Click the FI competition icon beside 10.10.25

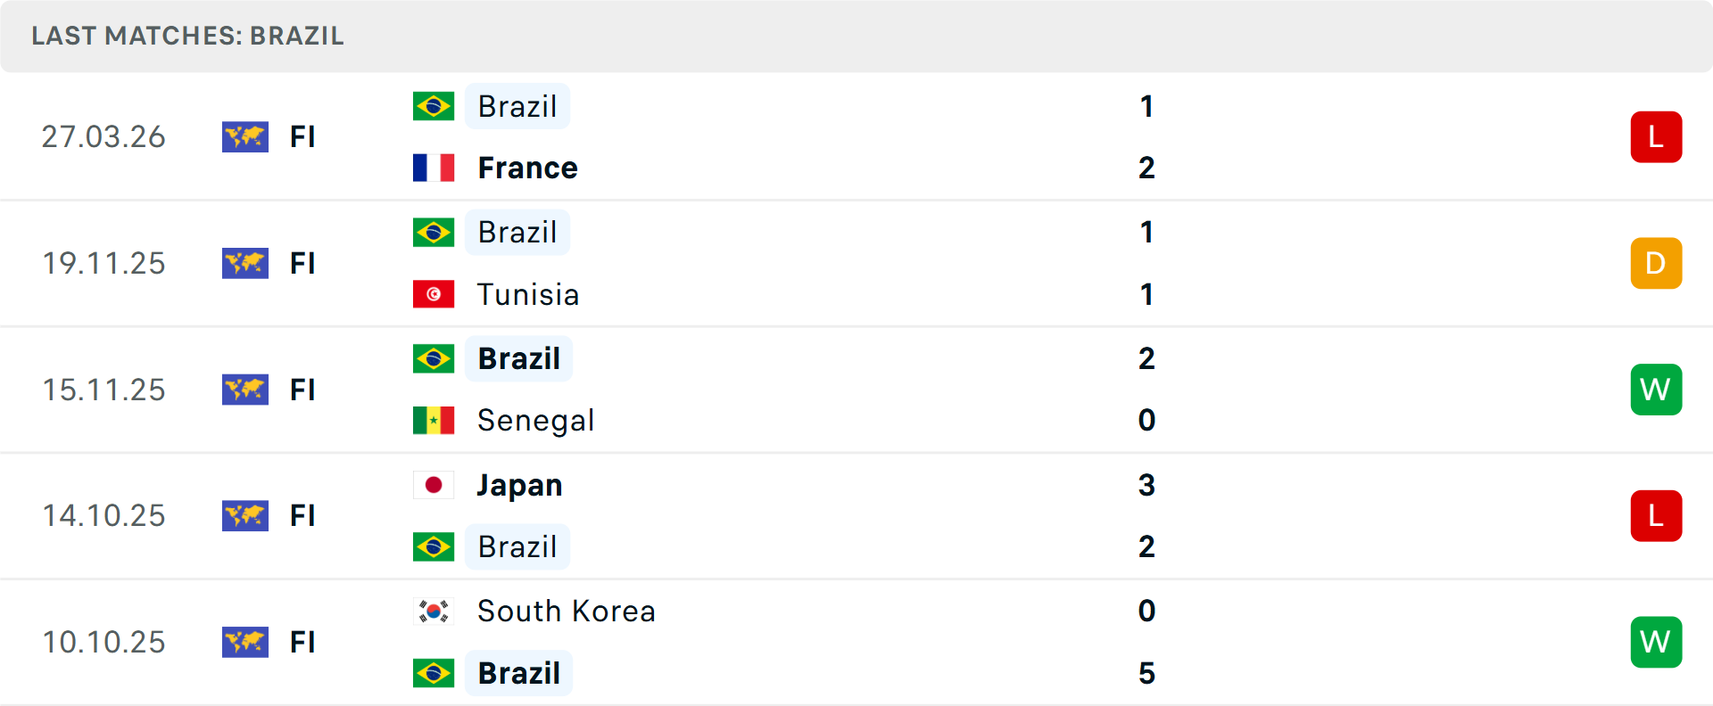(x=245, y=642)
